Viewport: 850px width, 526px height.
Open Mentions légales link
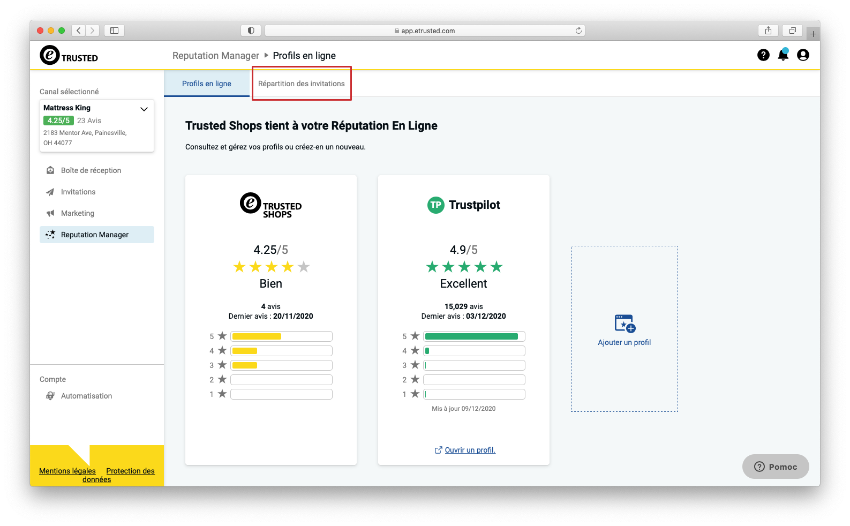click(x=67, y=471)
